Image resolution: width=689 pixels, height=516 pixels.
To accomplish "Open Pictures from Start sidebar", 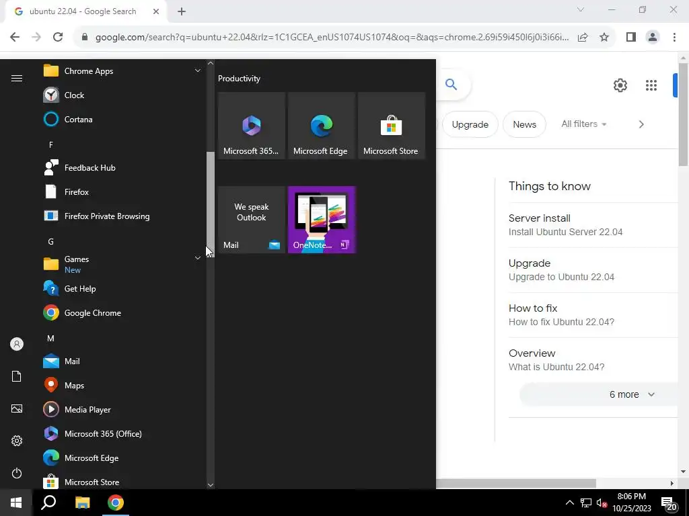I will point(17,408).
